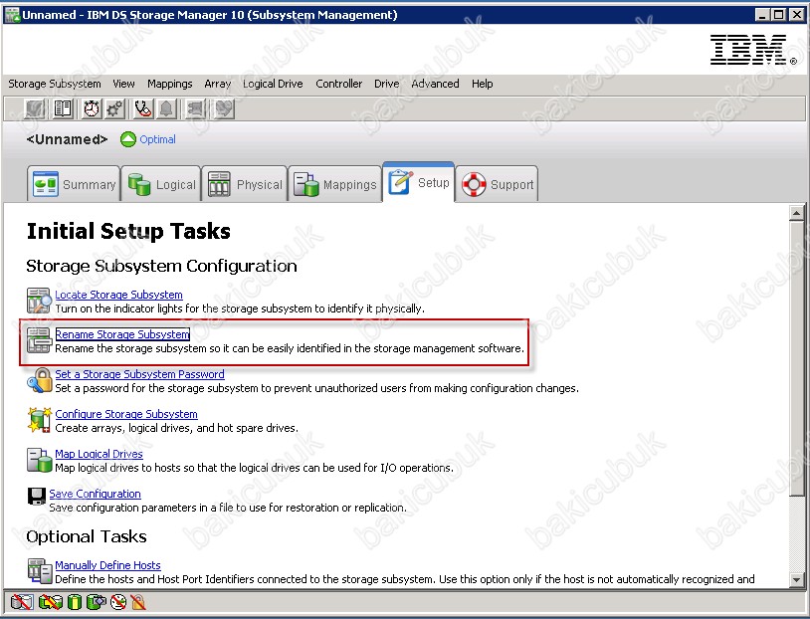This screenshot has height=619, width=810.
Task: Click the Locate Storage Subsystem task icon
Action: click(39, 300)
